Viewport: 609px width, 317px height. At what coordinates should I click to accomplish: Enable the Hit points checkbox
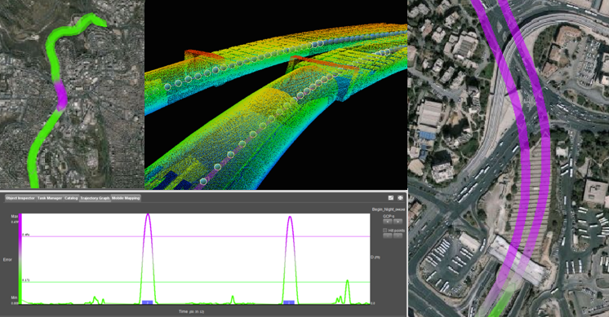(385, 231)
